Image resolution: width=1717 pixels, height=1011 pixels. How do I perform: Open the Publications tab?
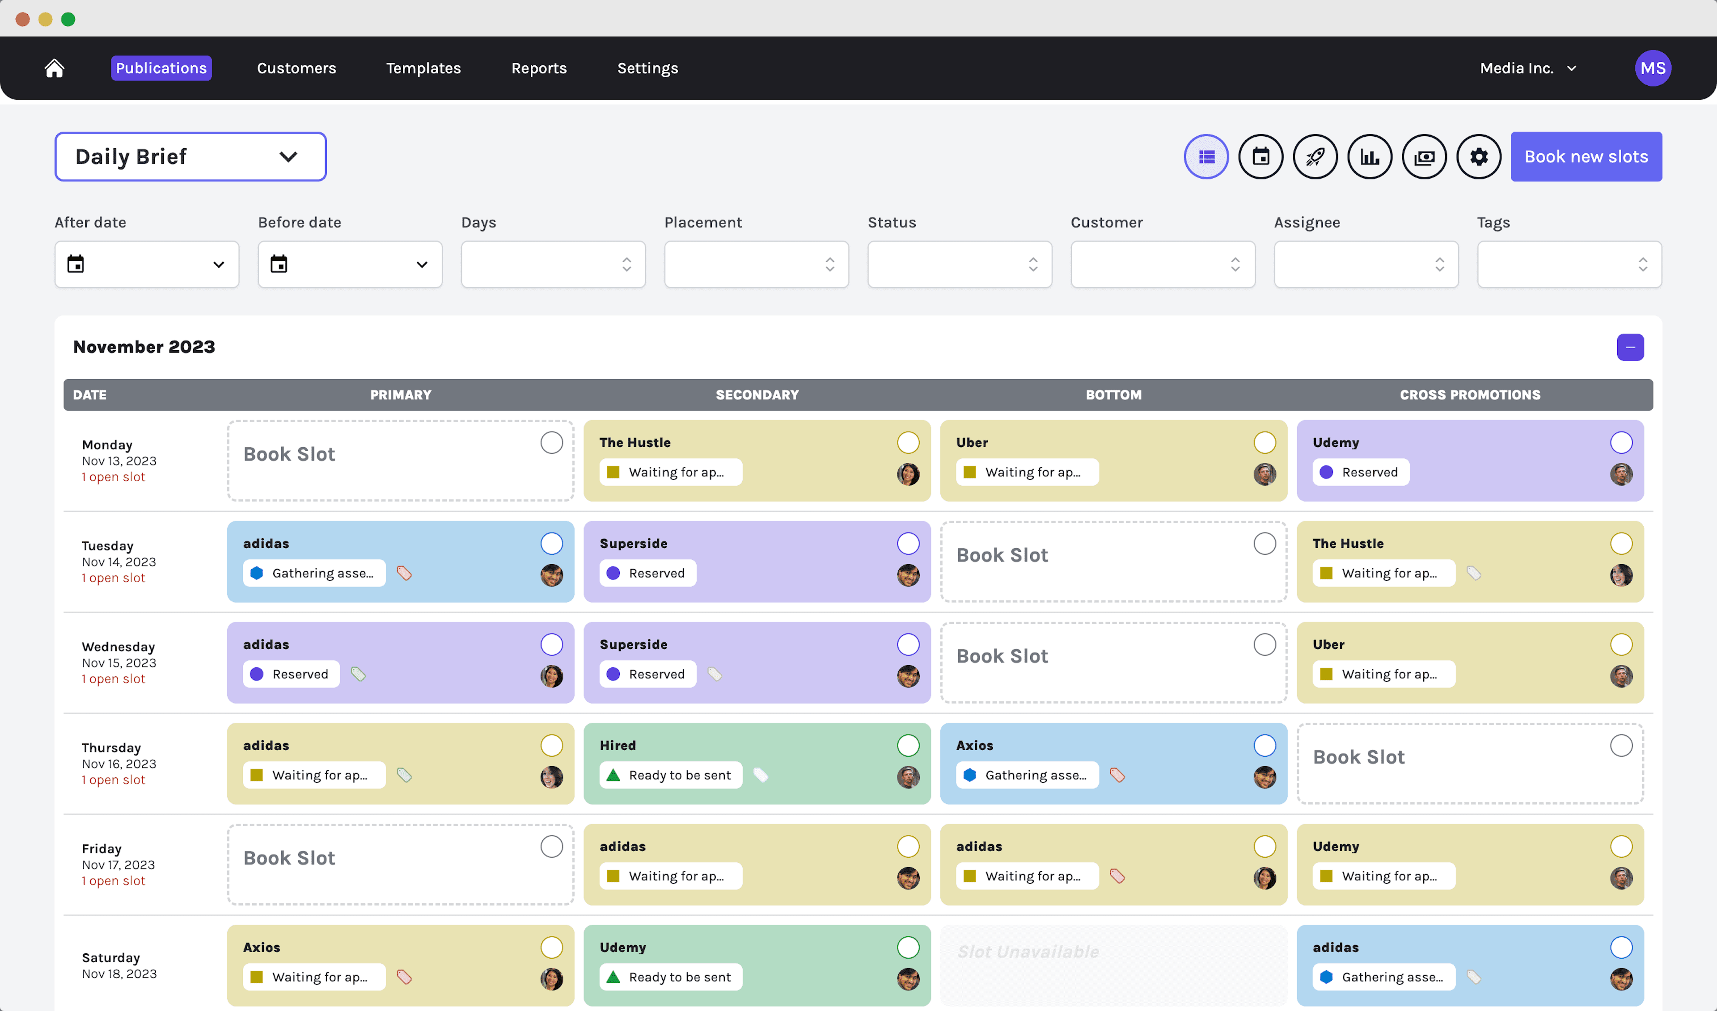[x=161, y=68]
